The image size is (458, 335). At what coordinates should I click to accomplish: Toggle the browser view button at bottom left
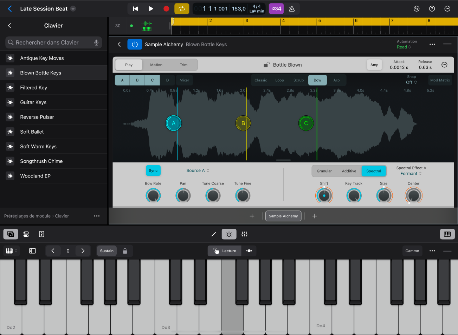pyautogui.click(x=11, y=234)
